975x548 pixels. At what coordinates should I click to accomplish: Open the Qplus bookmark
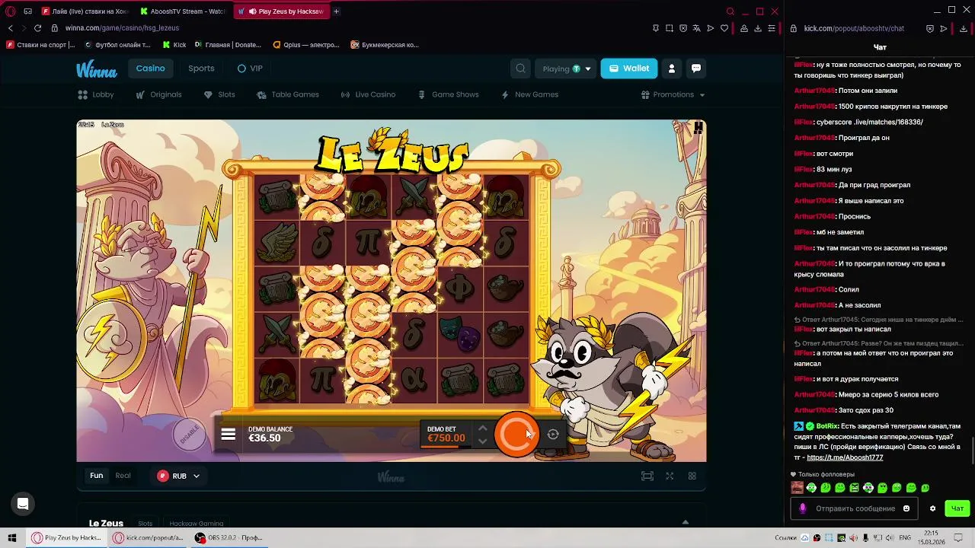306,45
